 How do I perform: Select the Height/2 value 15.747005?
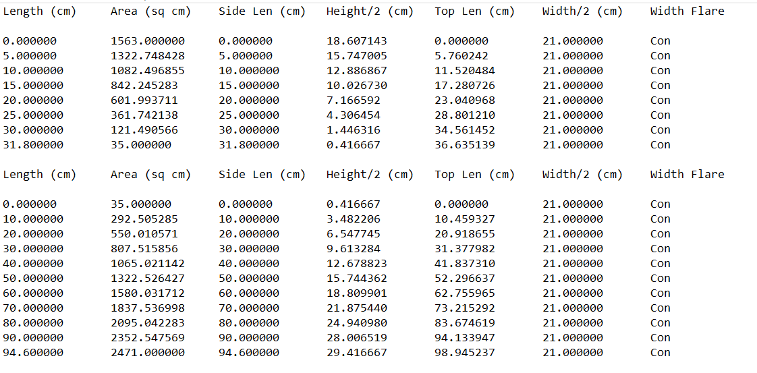pyautogui.click(x=357, y=56)
